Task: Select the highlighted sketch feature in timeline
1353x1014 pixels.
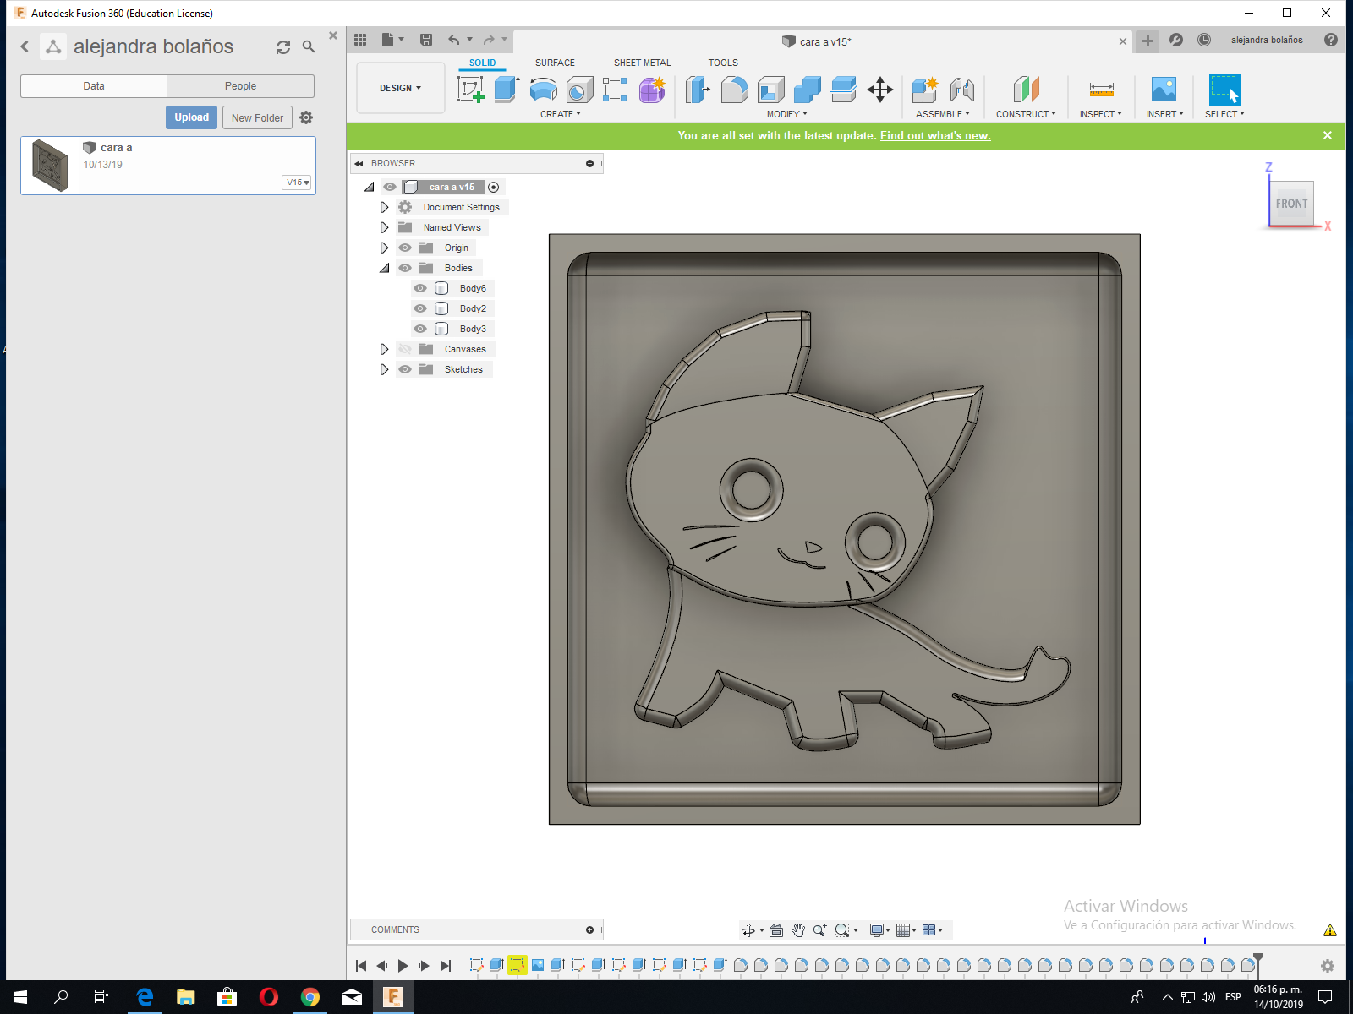Action: [518, 964]
